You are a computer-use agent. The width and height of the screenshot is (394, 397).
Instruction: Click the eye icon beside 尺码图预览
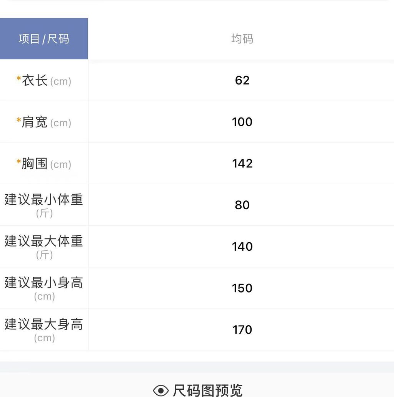pyautogui.click(x=161, y=390)
